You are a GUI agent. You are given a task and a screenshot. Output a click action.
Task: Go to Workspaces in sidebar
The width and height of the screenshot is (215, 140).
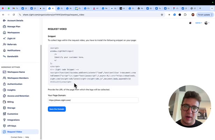[12, 33]
